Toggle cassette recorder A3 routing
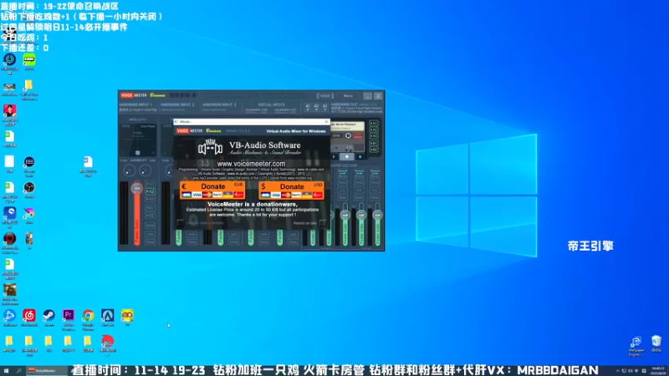The image size is (669, 376). [373, 136]
